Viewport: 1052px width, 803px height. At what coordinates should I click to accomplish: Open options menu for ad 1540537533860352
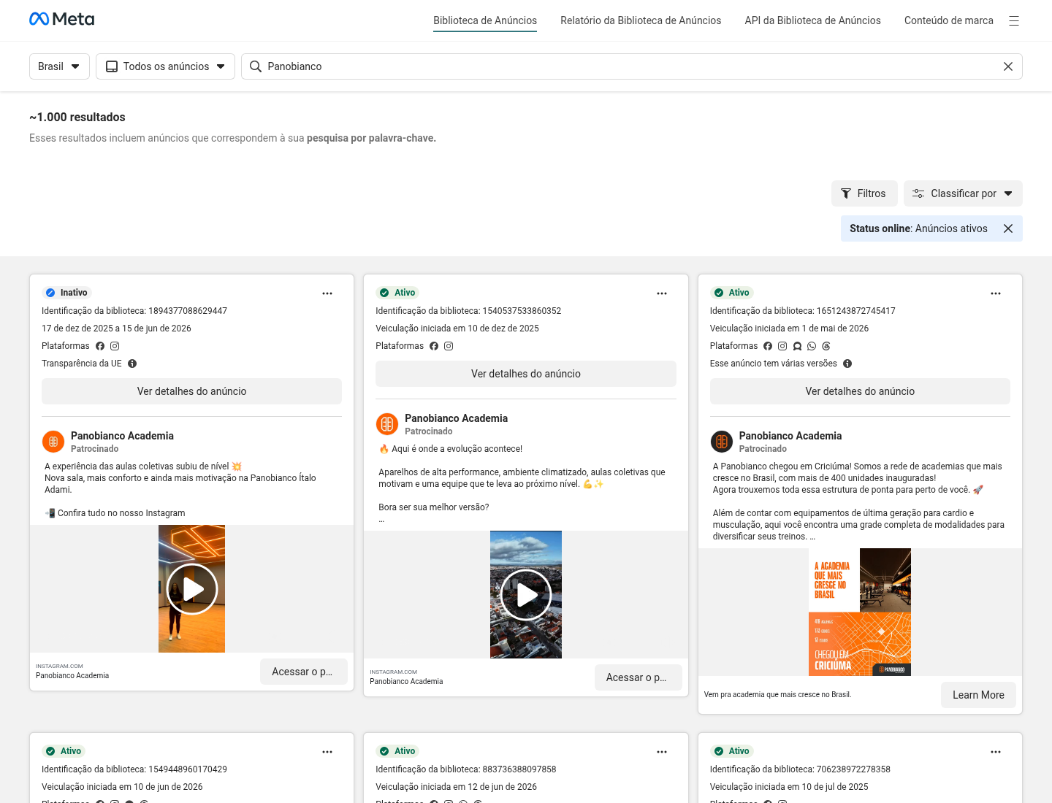coord(662,293)
